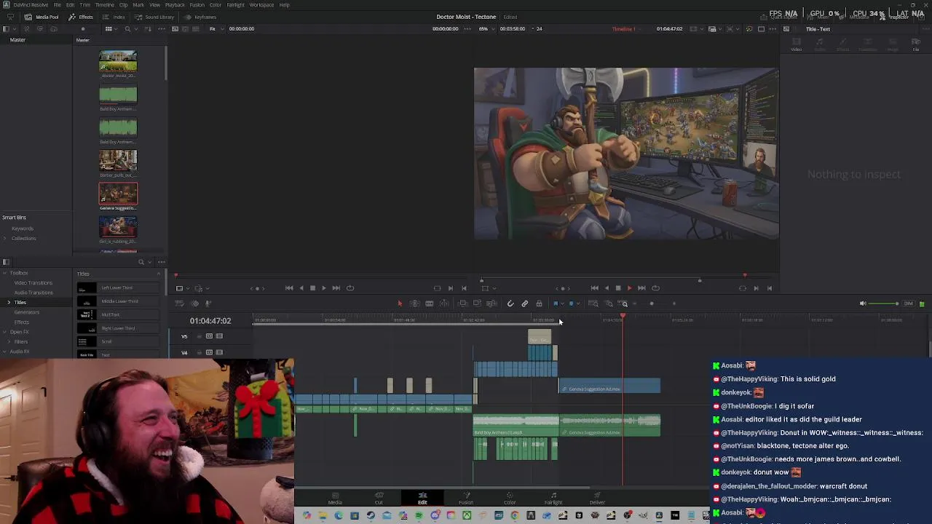Click the Detail Zoom icon
The image size is (932, 524).
tap(609, 303)
